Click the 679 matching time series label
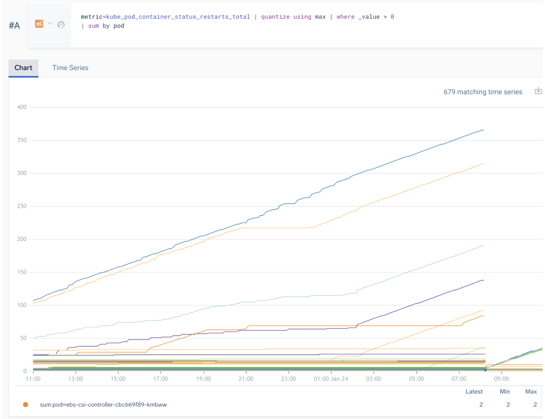Viewport: 545px width, 419px height. [x=483, y=92]
